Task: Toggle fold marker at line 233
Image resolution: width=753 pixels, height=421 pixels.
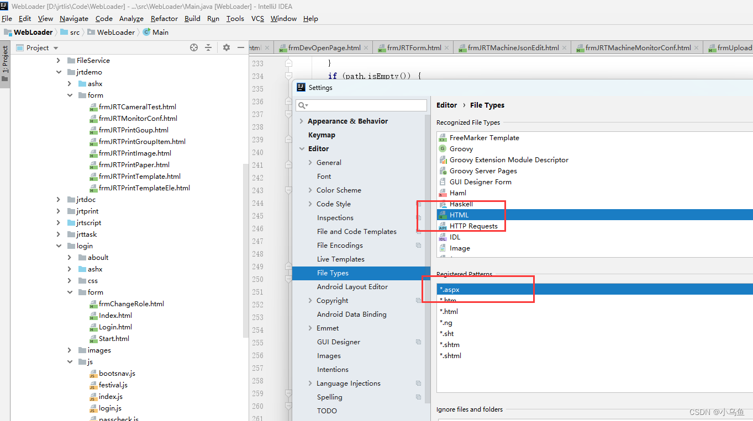Action: click(x=288, y=63)
